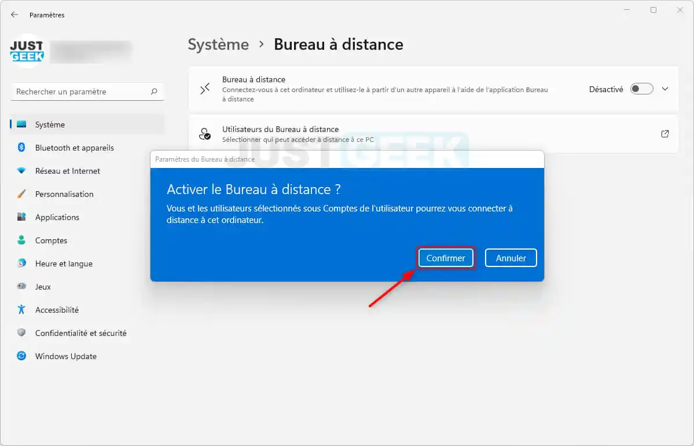Click 'Jeux' label in sidebar
Screen dimensions: 694x446
(x=43, y=287)
